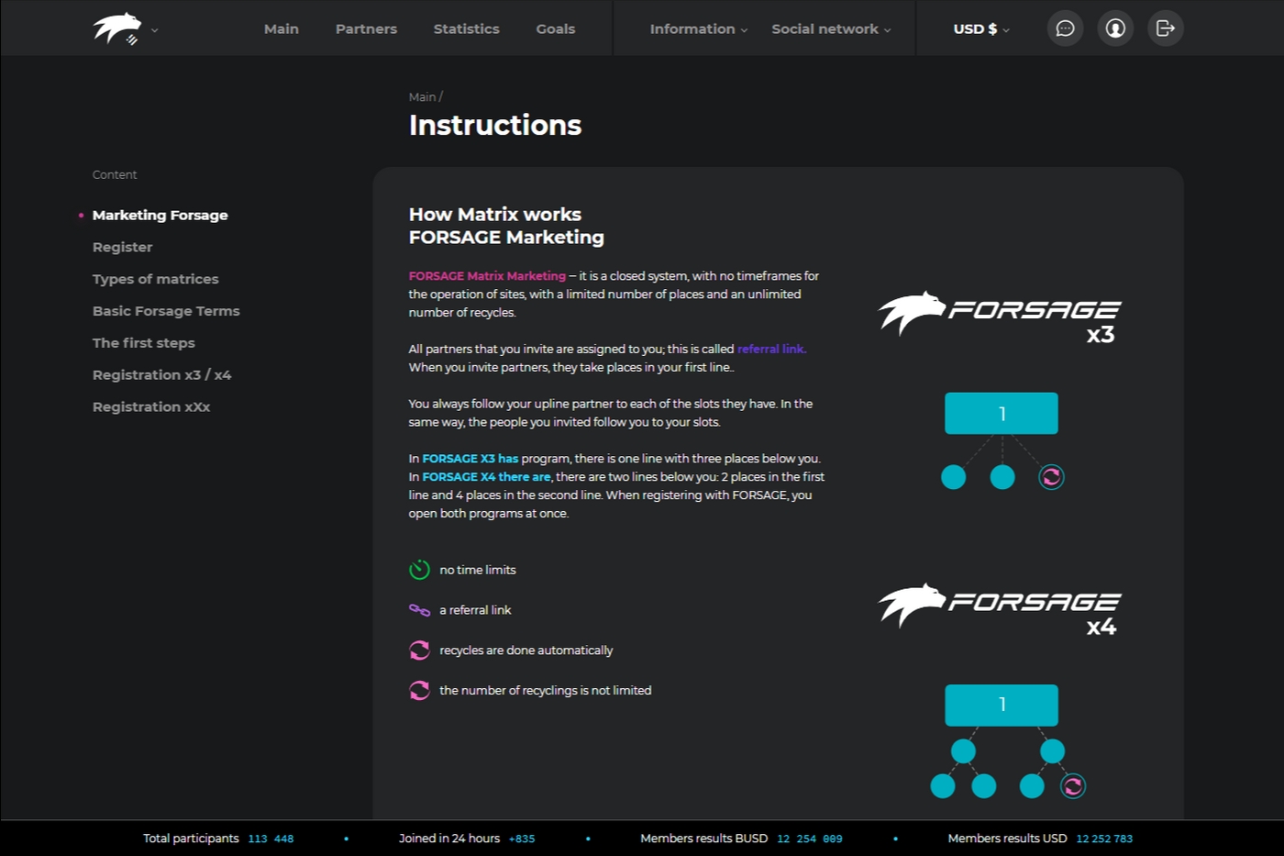Screen dimensions: 1284x856
Task: Click the 'no time limits' label
Action: [x=478, y=570]
